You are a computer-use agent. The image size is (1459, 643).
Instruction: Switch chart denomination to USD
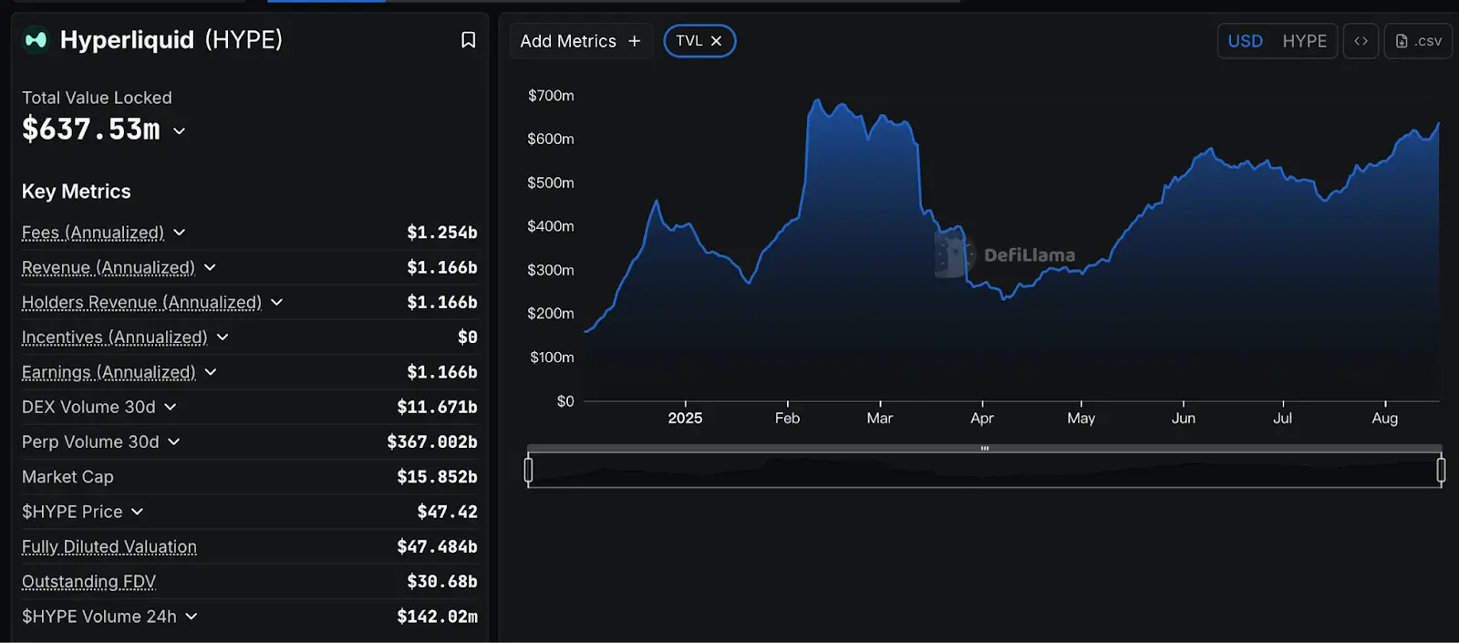[1245, 41]
